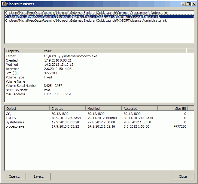
Task: Select the Modified property label
Action: pyautogui.click(x=12, y=65)
